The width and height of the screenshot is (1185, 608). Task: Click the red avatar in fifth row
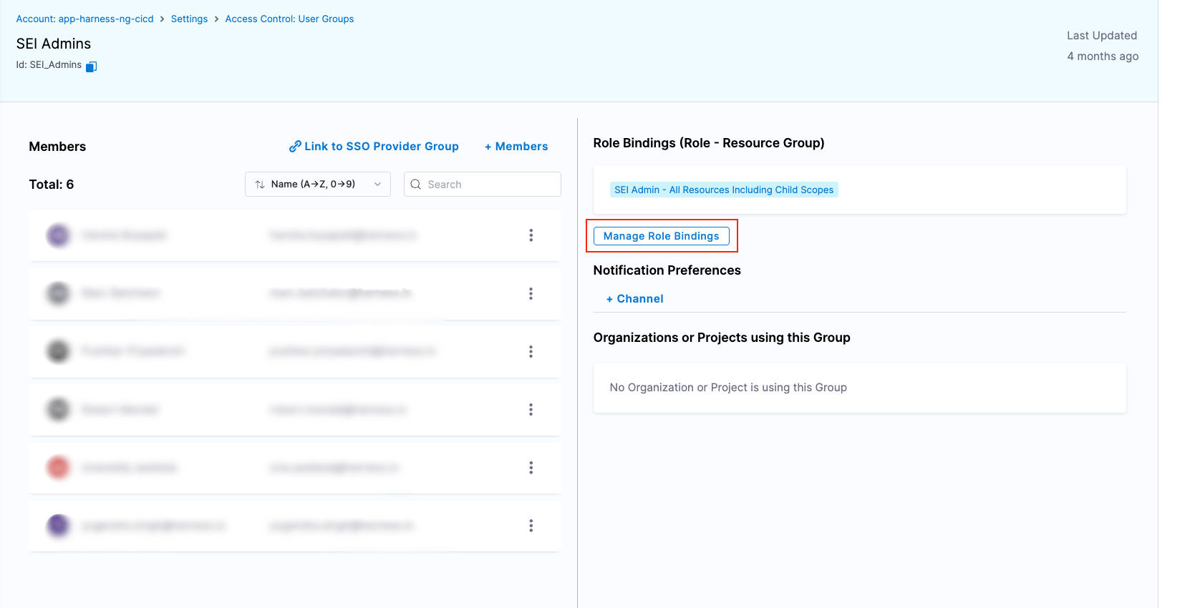[x=59, y=467]
